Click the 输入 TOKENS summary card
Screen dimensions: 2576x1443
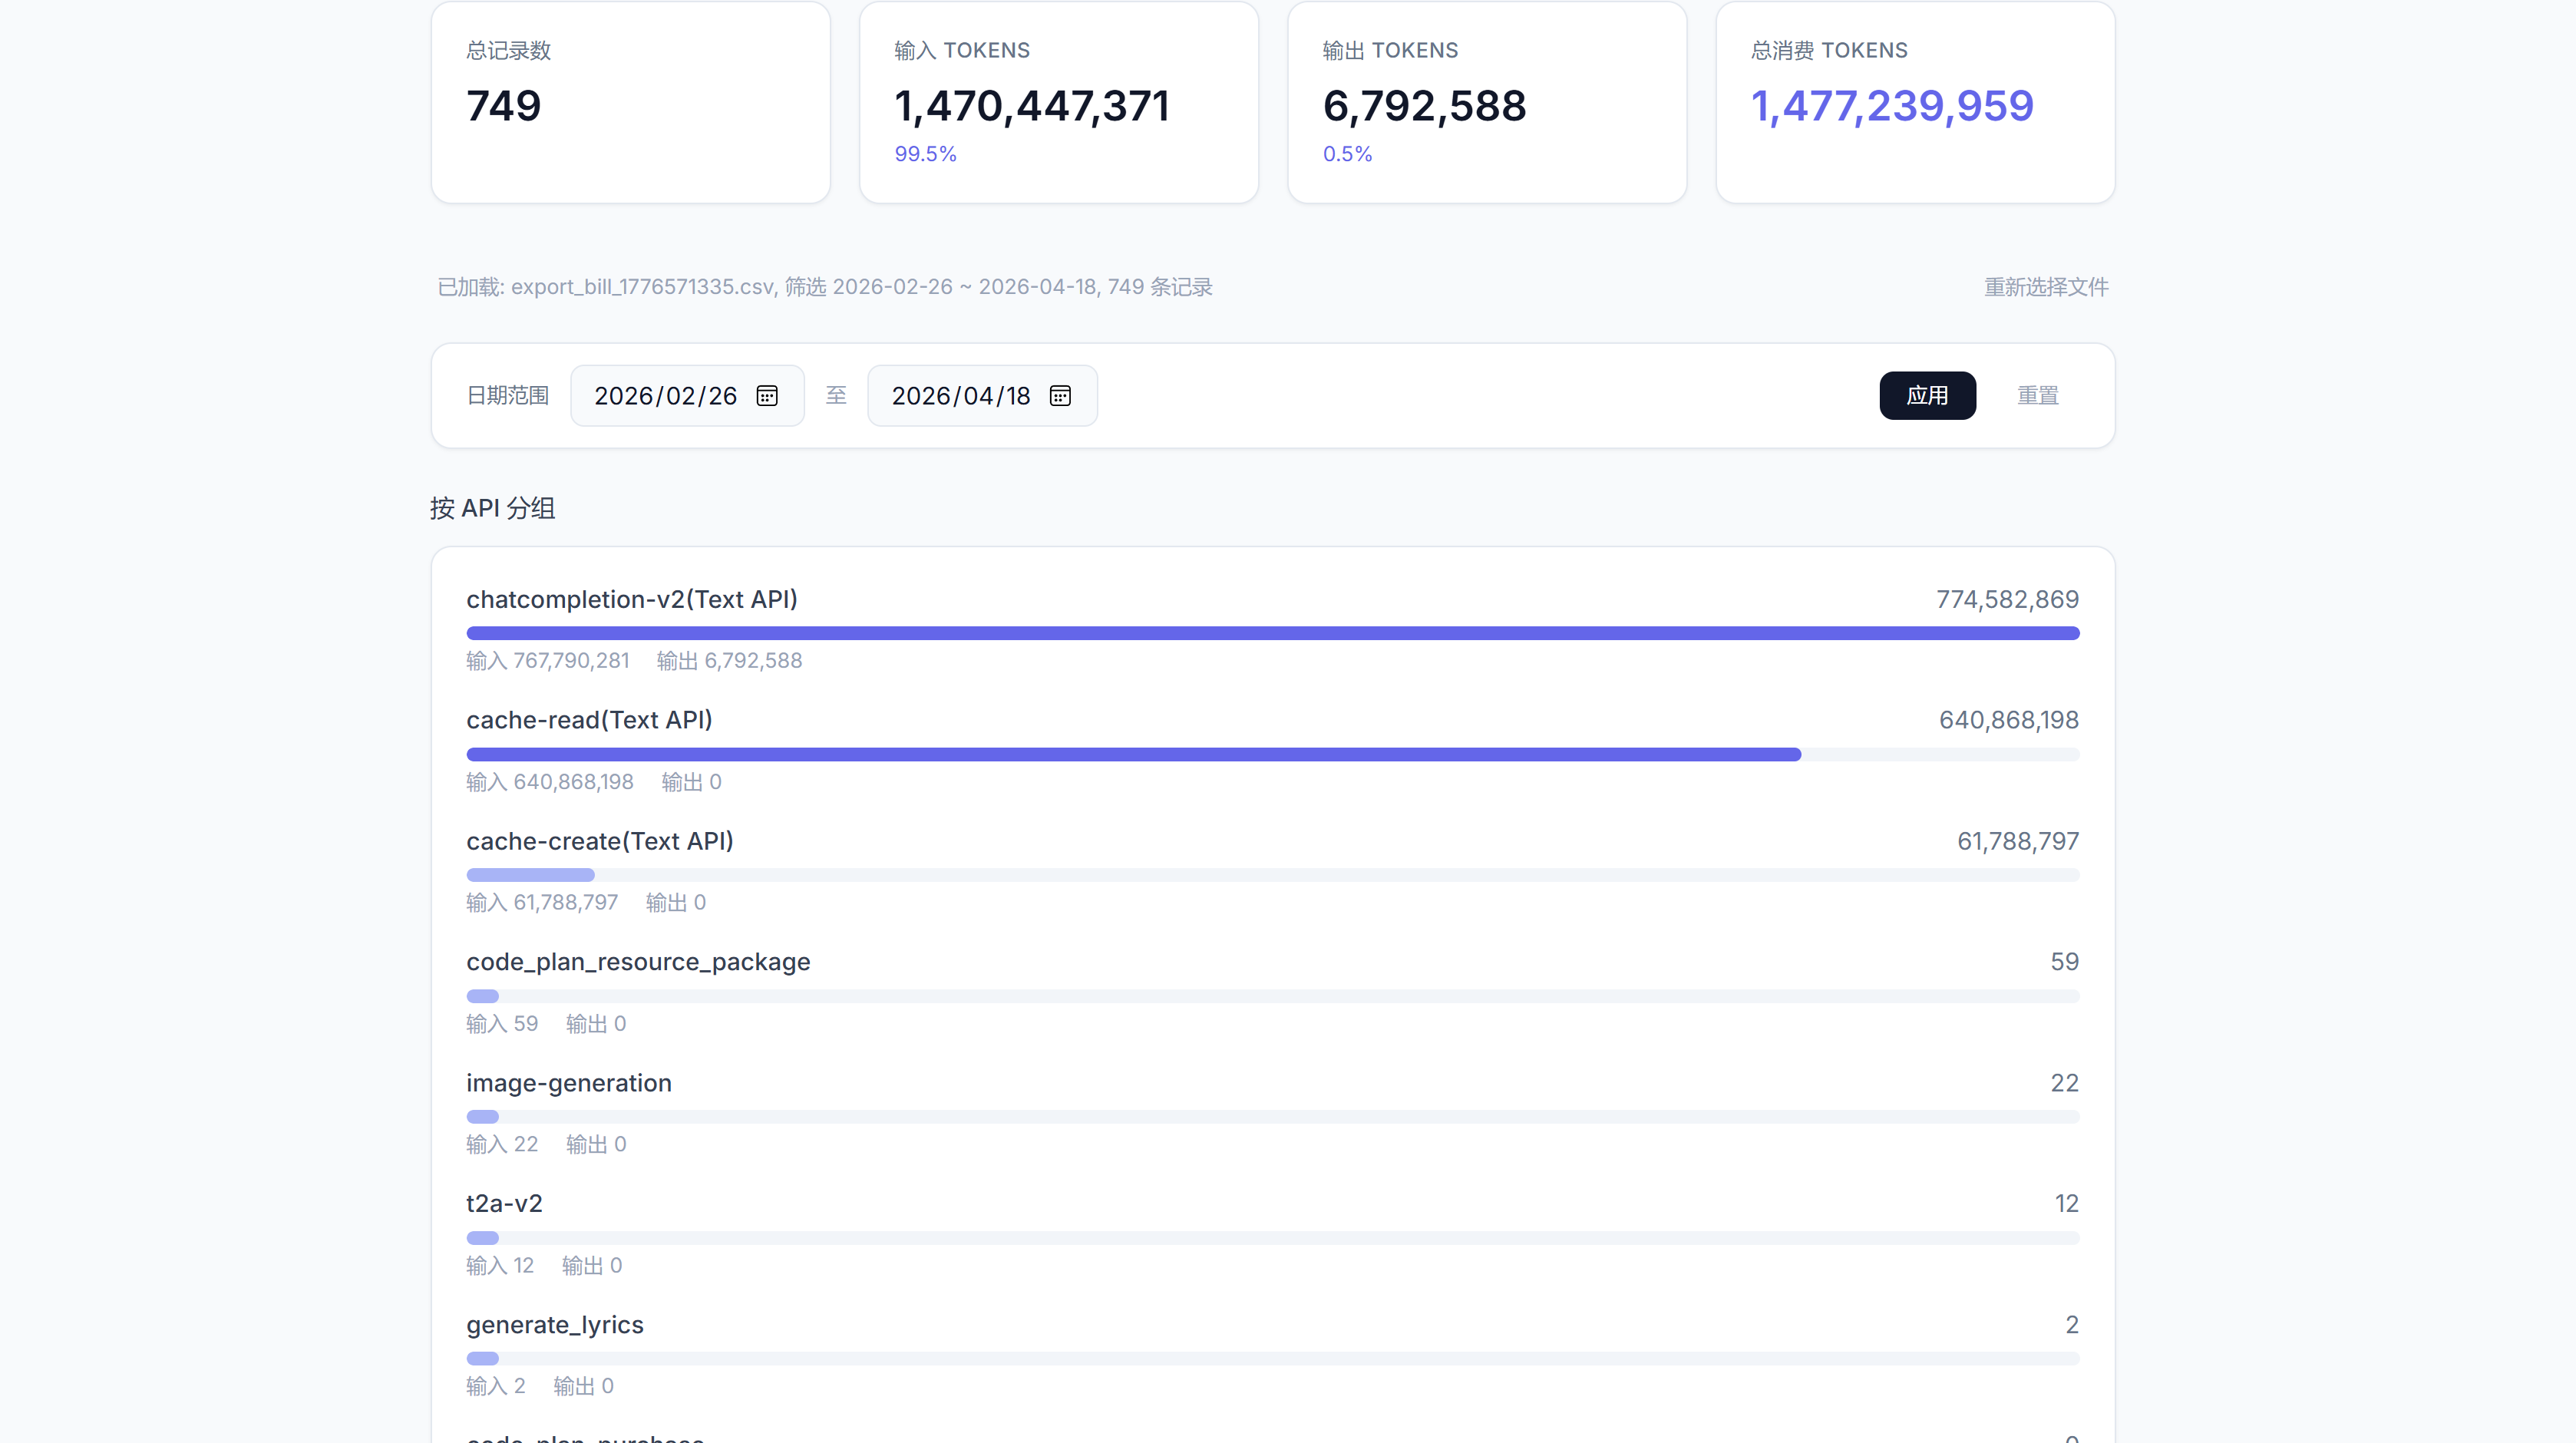pos(1059,102)
